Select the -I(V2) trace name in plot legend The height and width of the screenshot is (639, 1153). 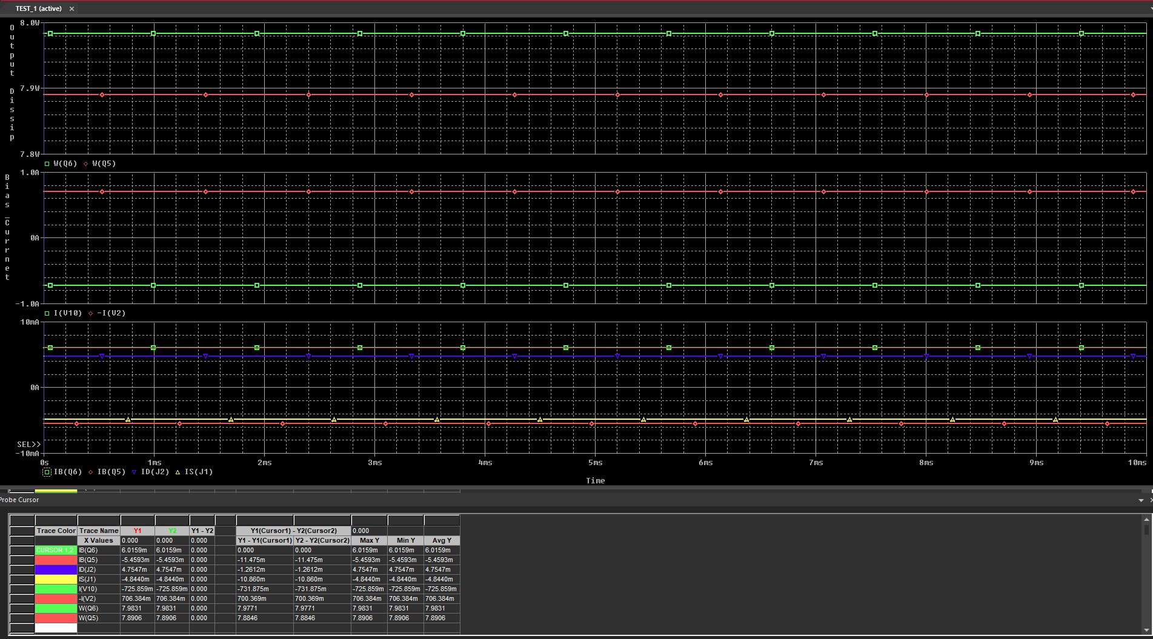coord(111,313)
